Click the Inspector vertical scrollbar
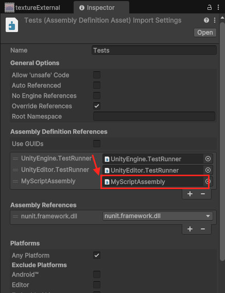The height and width of the screenshot is (293, 225). (x=222, y=141)
